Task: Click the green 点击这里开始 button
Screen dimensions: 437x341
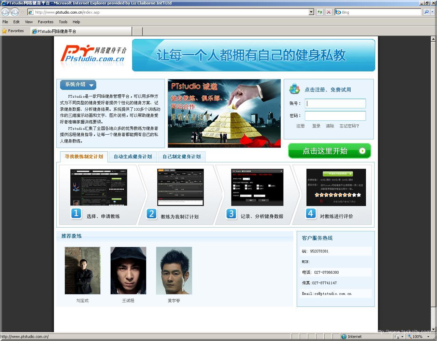Action: click(329, 151)
